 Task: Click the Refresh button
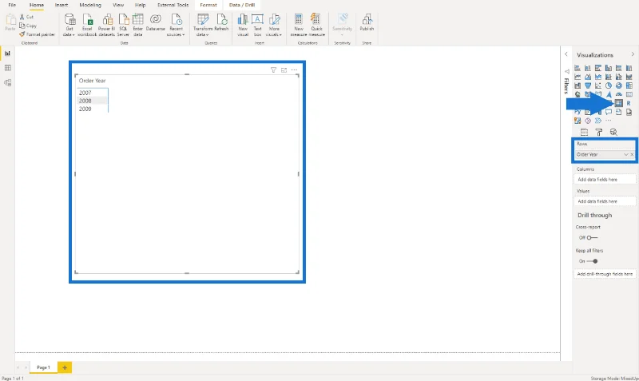coord(221,23)
